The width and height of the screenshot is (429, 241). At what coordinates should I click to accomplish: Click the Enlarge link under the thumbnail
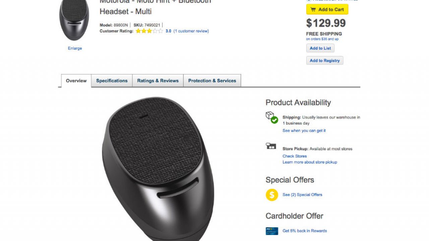75,48
